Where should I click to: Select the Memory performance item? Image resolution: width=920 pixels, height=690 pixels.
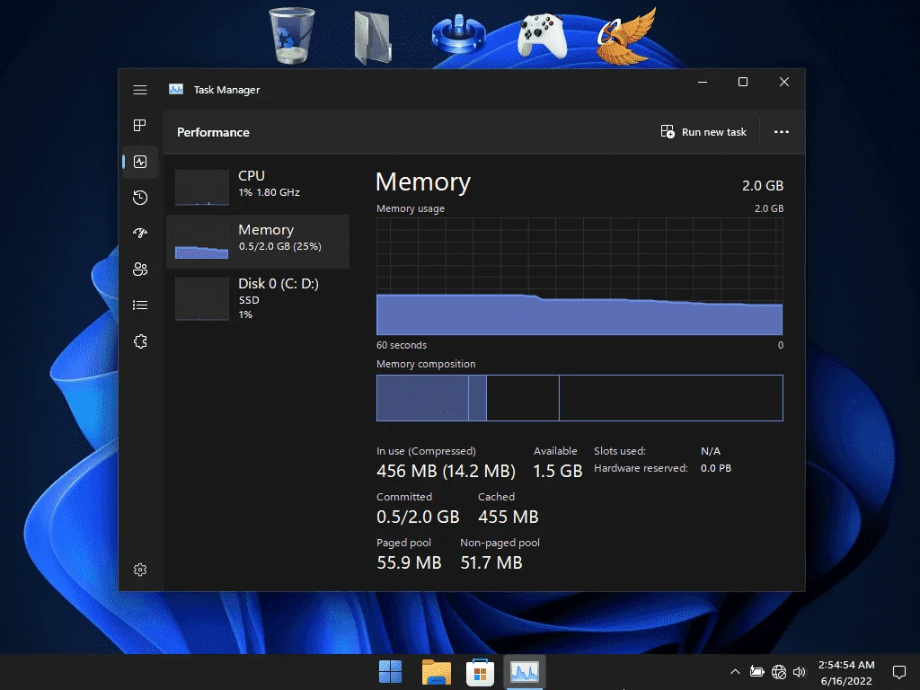click(x=258, y=241)
